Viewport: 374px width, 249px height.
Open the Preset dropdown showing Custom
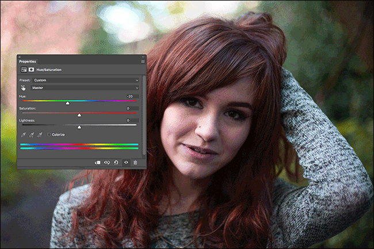pyautogui.click(x=86, y=81)
